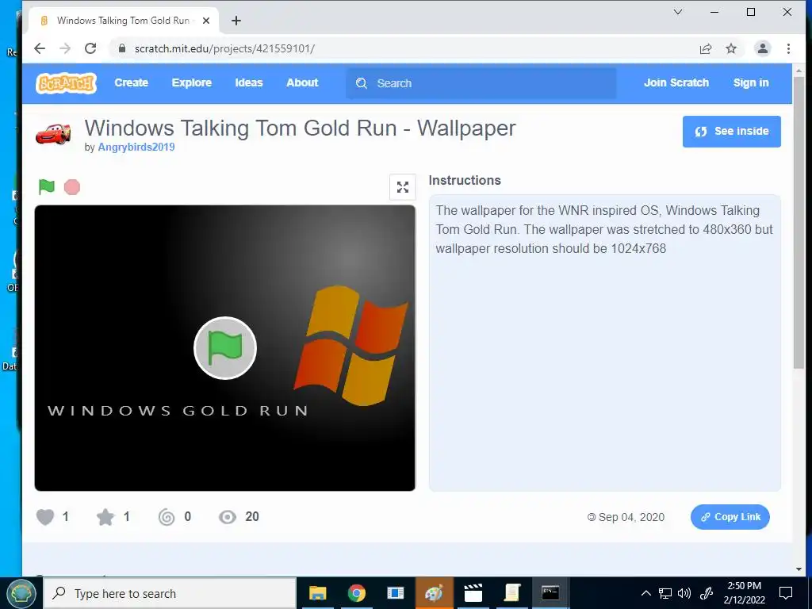Click the Lightning McQueen author avatar
The height and width of the screenshot is (609, 812).
point(53,133)
